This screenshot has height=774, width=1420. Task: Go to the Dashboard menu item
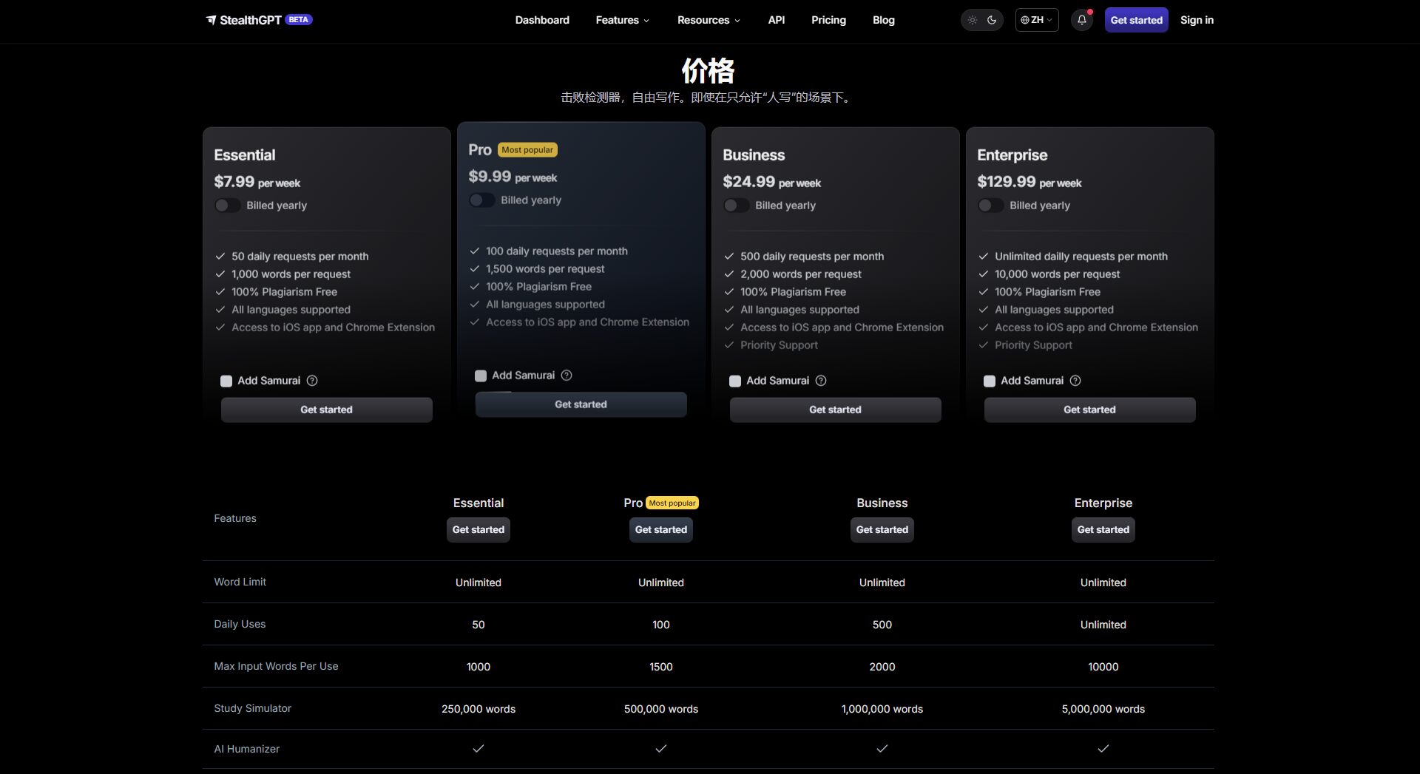(x=542, y=20)
